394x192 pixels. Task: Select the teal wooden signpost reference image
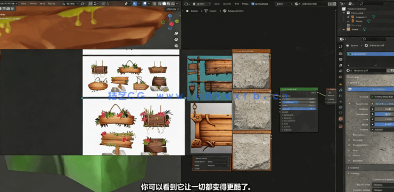210,78
